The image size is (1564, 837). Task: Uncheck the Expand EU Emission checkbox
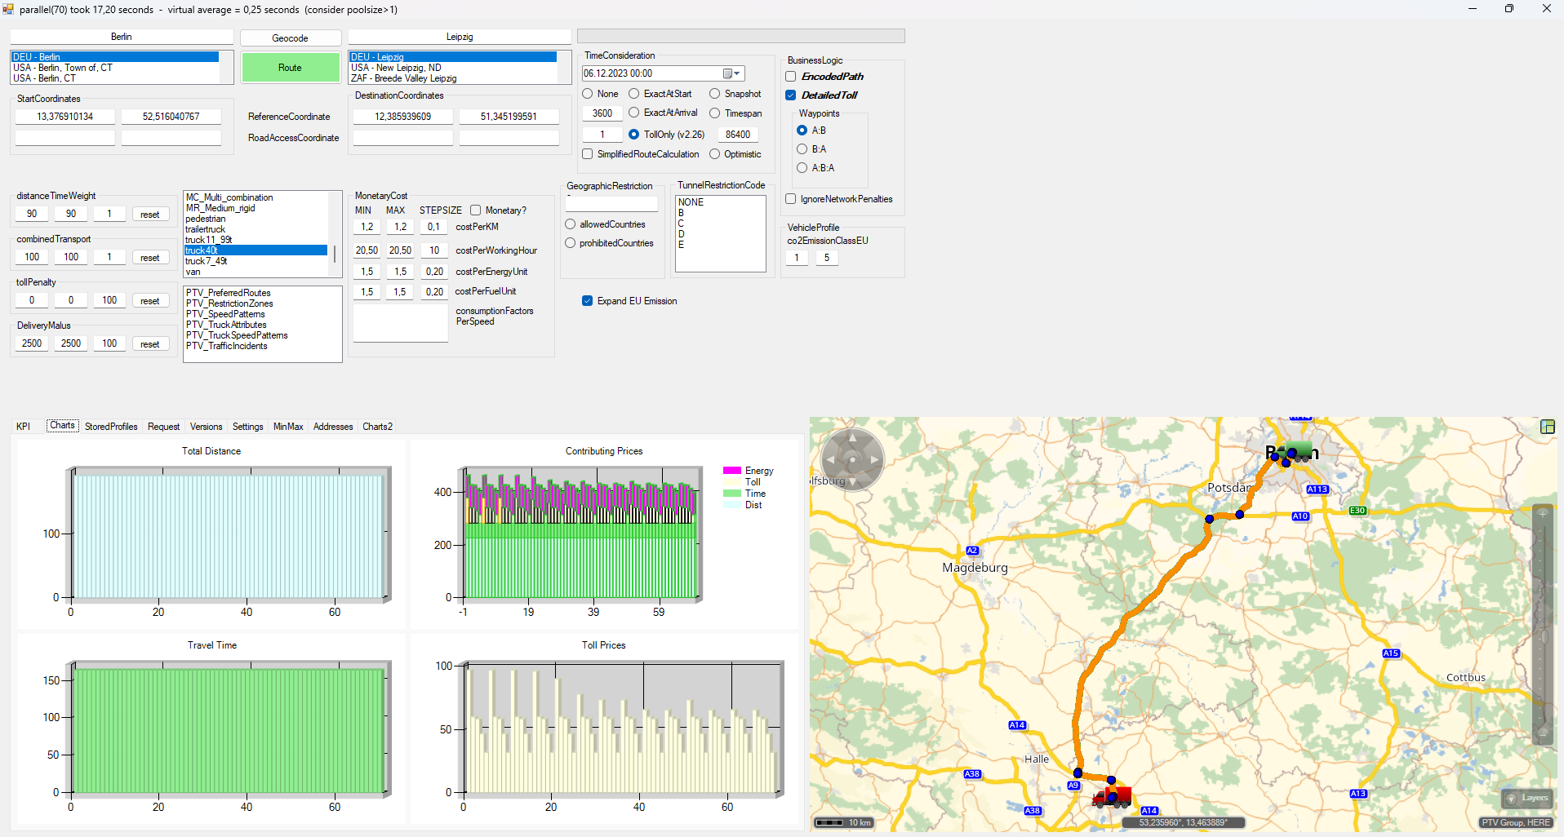pyautogui.click(x=587, y=301)
